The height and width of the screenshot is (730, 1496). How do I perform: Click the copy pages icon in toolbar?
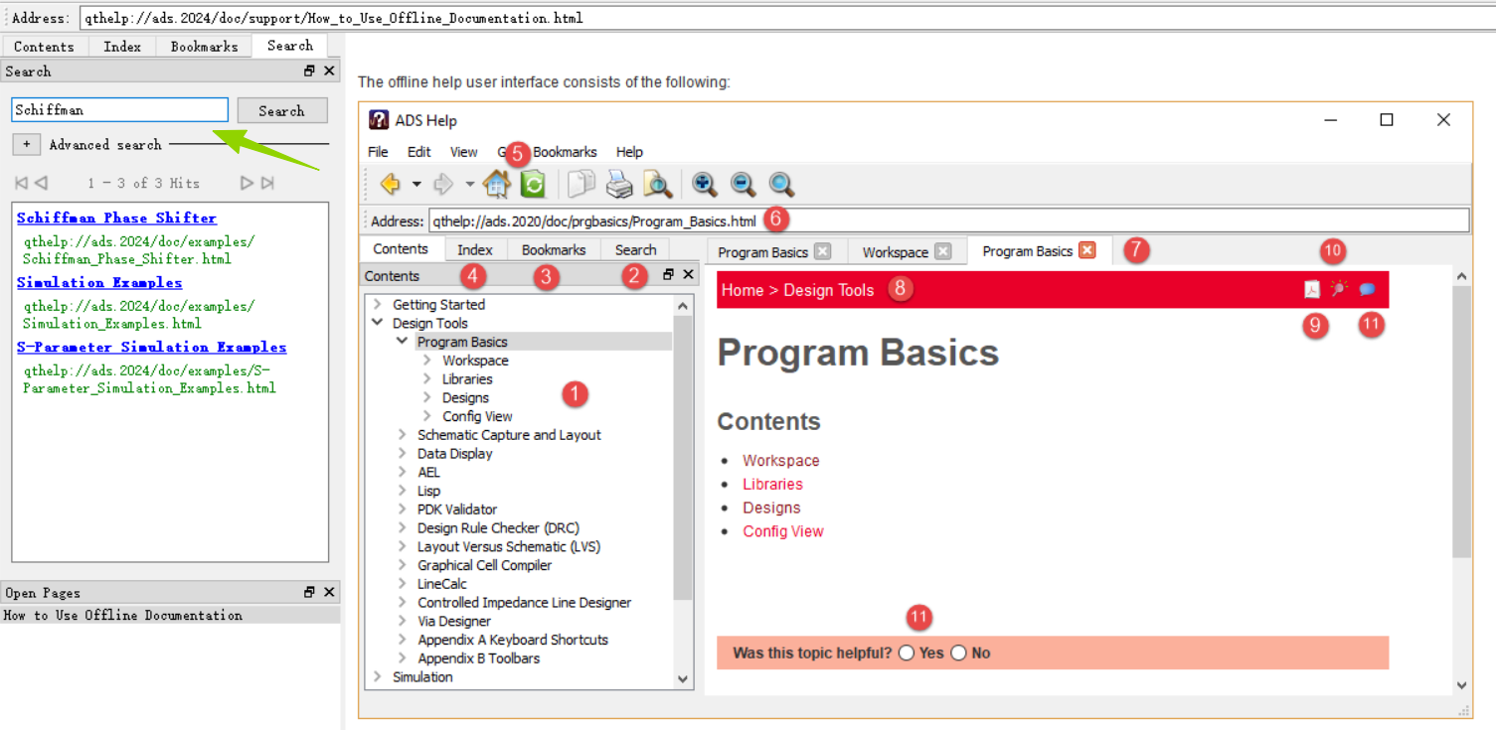[x=581, y=184]
